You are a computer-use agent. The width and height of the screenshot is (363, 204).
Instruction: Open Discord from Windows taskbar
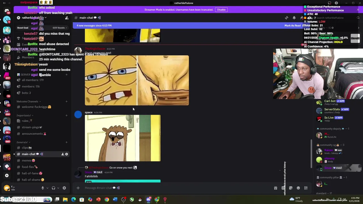tap(148, 199)
